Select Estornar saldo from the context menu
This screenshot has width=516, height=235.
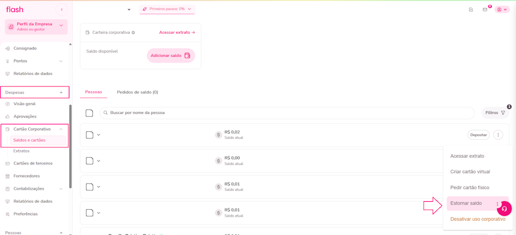click(x=466, y=203)
